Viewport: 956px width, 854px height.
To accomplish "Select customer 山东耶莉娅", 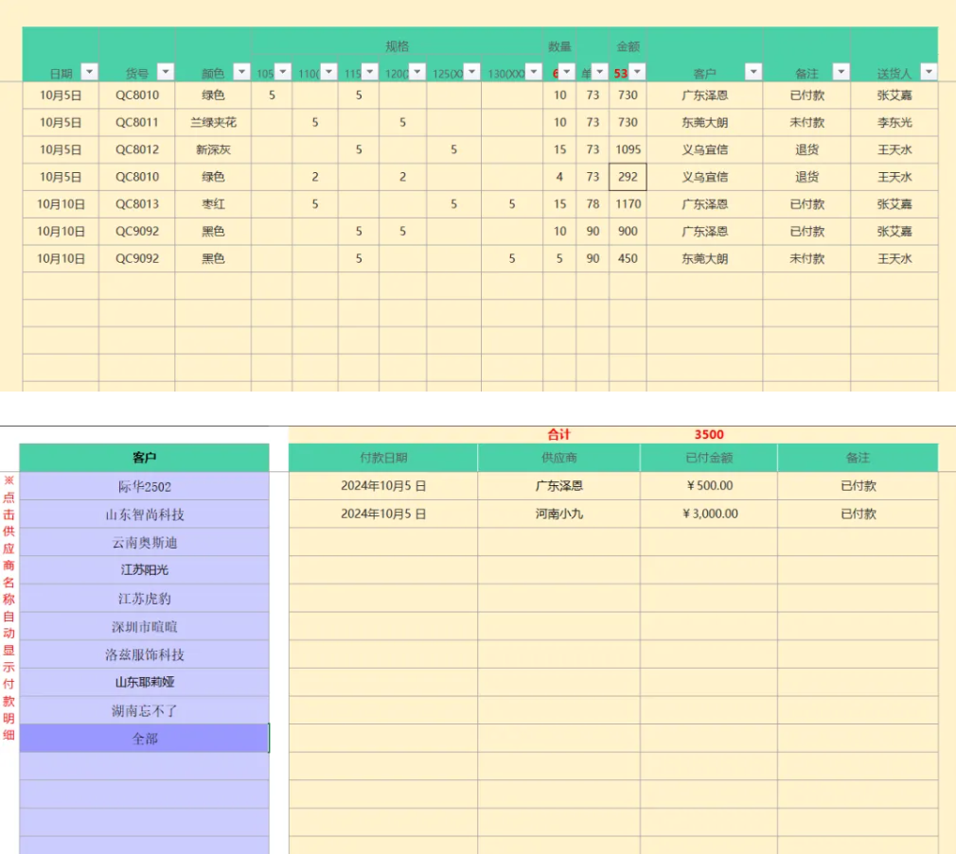I will (x=145, y=682).
